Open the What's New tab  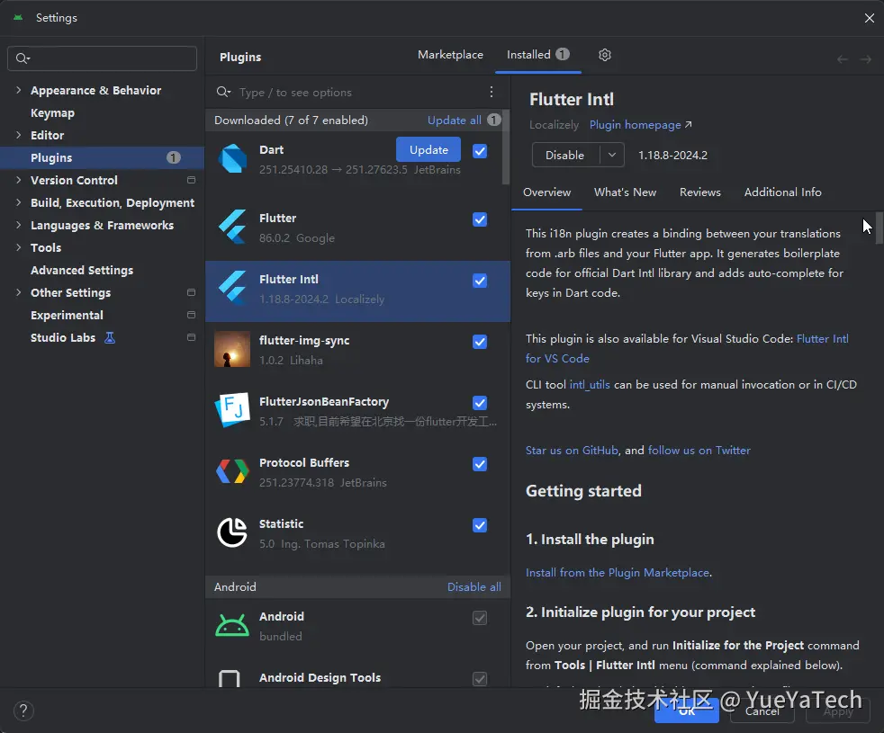point(626,192)
